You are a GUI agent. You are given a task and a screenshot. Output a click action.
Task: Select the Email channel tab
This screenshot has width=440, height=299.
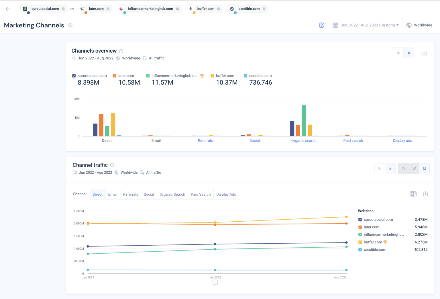click(113, 194)
